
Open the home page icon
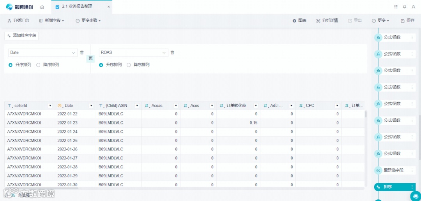click(x=42, y=7)
